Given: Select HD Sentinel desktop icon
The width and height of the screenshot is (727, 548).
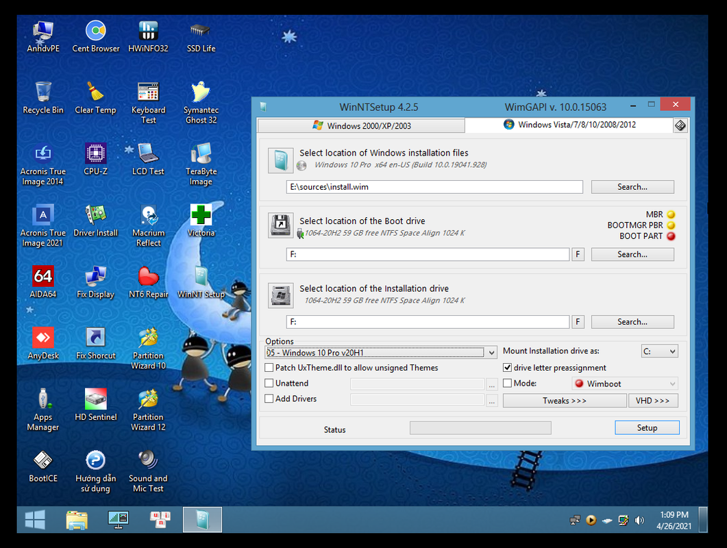Looking at the screenshot, I should pyautogui.click(x=95, y=405).
